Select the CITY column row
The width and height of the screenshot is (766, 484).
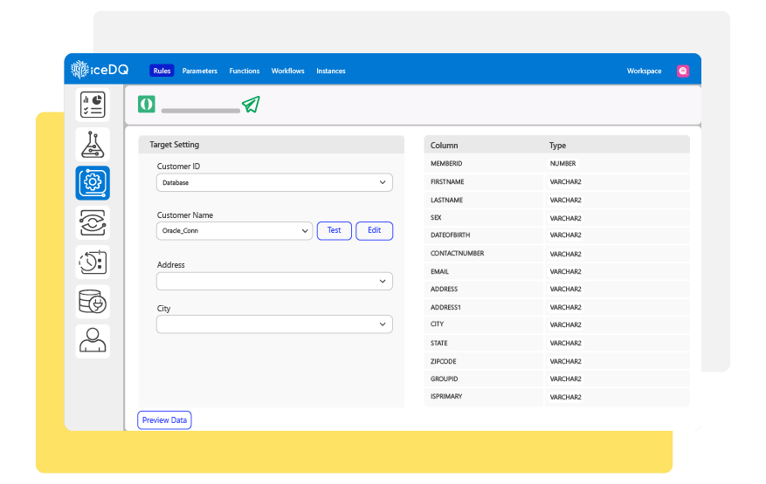tap(557, 324)
